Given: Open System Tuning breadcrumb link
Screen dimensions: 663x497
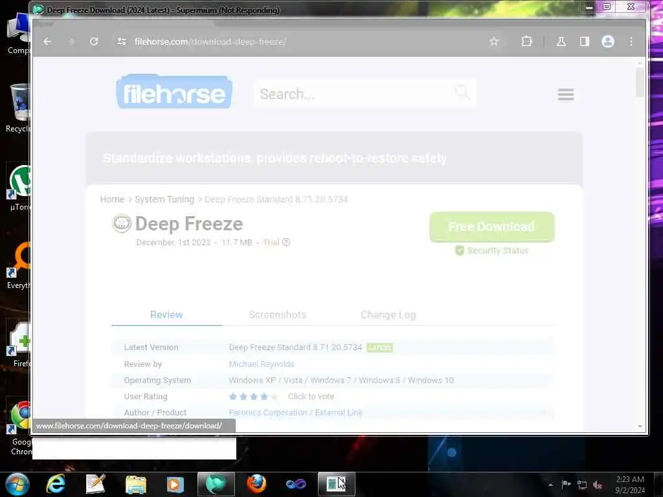Looking at the screenshot, I should click(164, 199).
